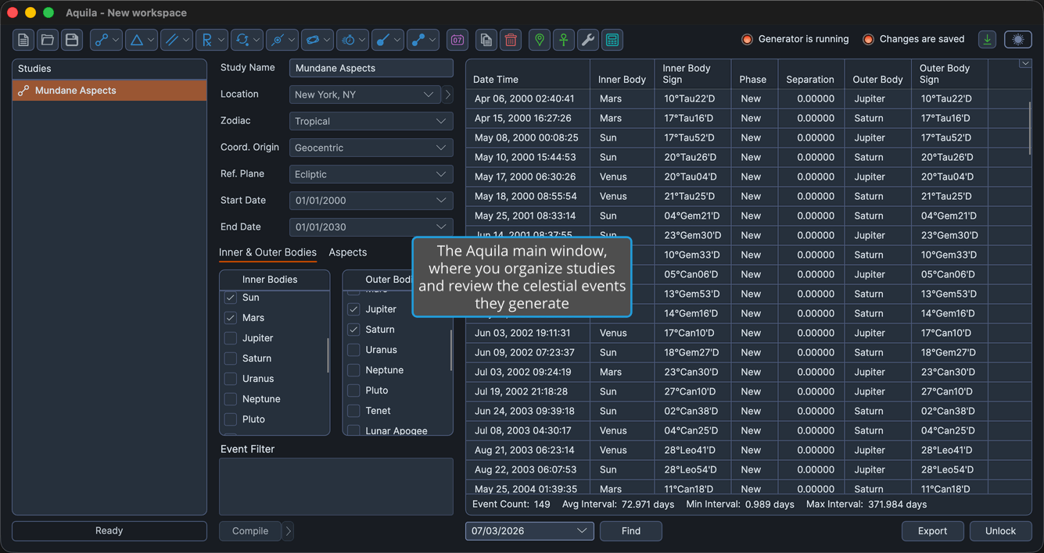Click the Outer Bodies list scrollbar
1044x553 pixels.
(451, 351)
